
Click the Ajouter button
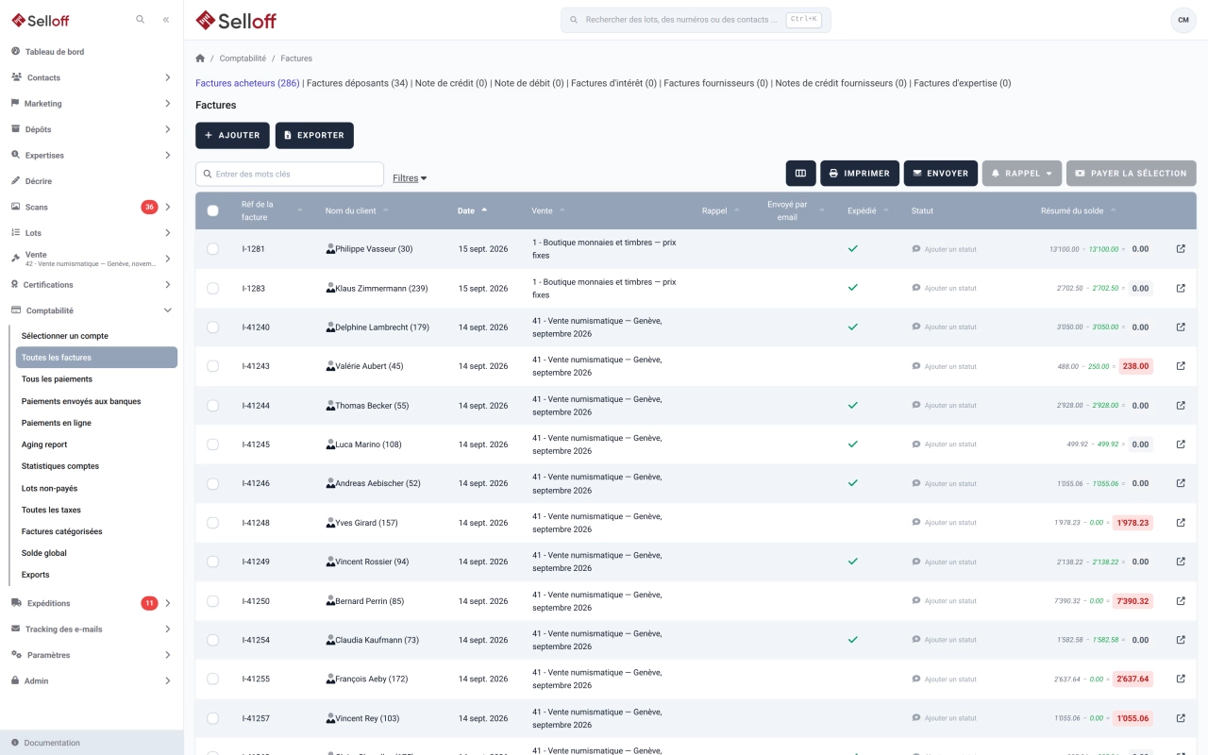point(232,135)
